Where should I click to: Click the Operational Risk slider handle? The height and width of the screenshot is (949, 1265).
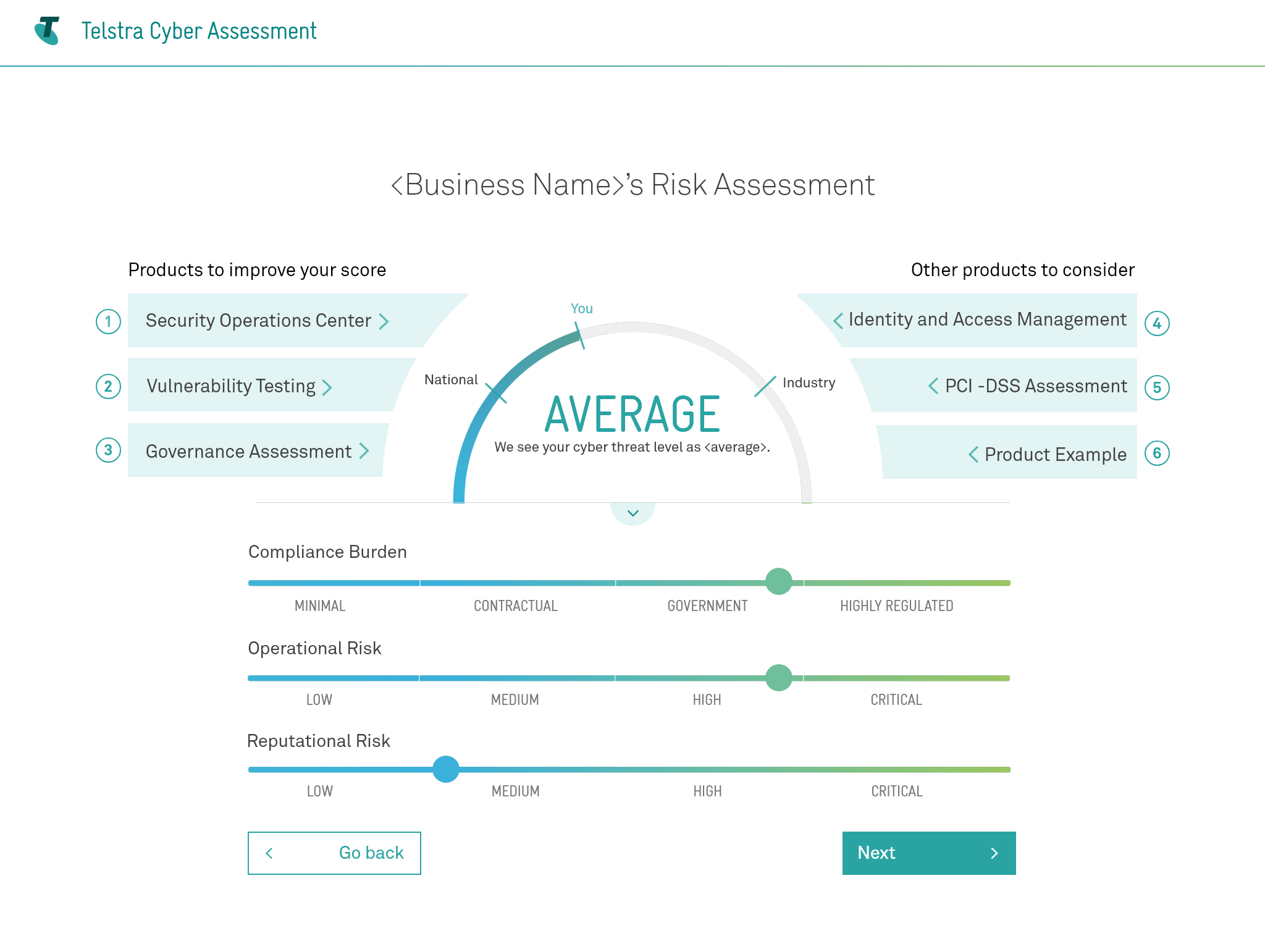[x=778, y=678]
